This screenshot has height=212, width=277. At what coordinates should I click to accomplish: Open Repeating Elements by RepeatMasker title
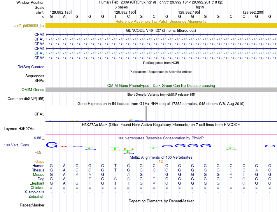click(x=161, y=201)
